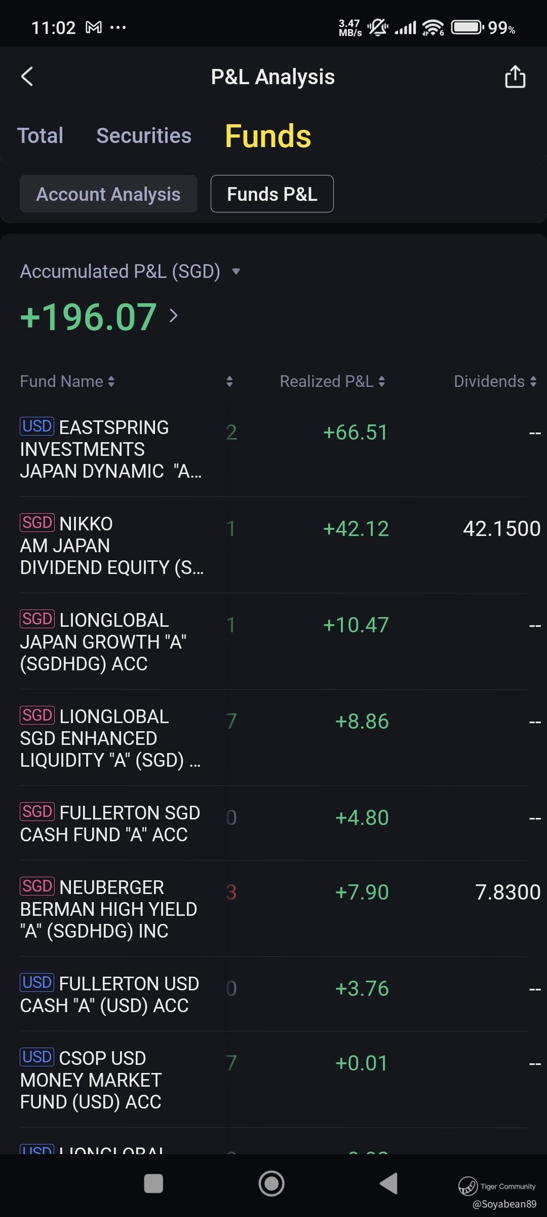Open Neuberger Berman High Yield fund row
The height and width of the screenshot is (1217, 547).
tap(111, 909)
